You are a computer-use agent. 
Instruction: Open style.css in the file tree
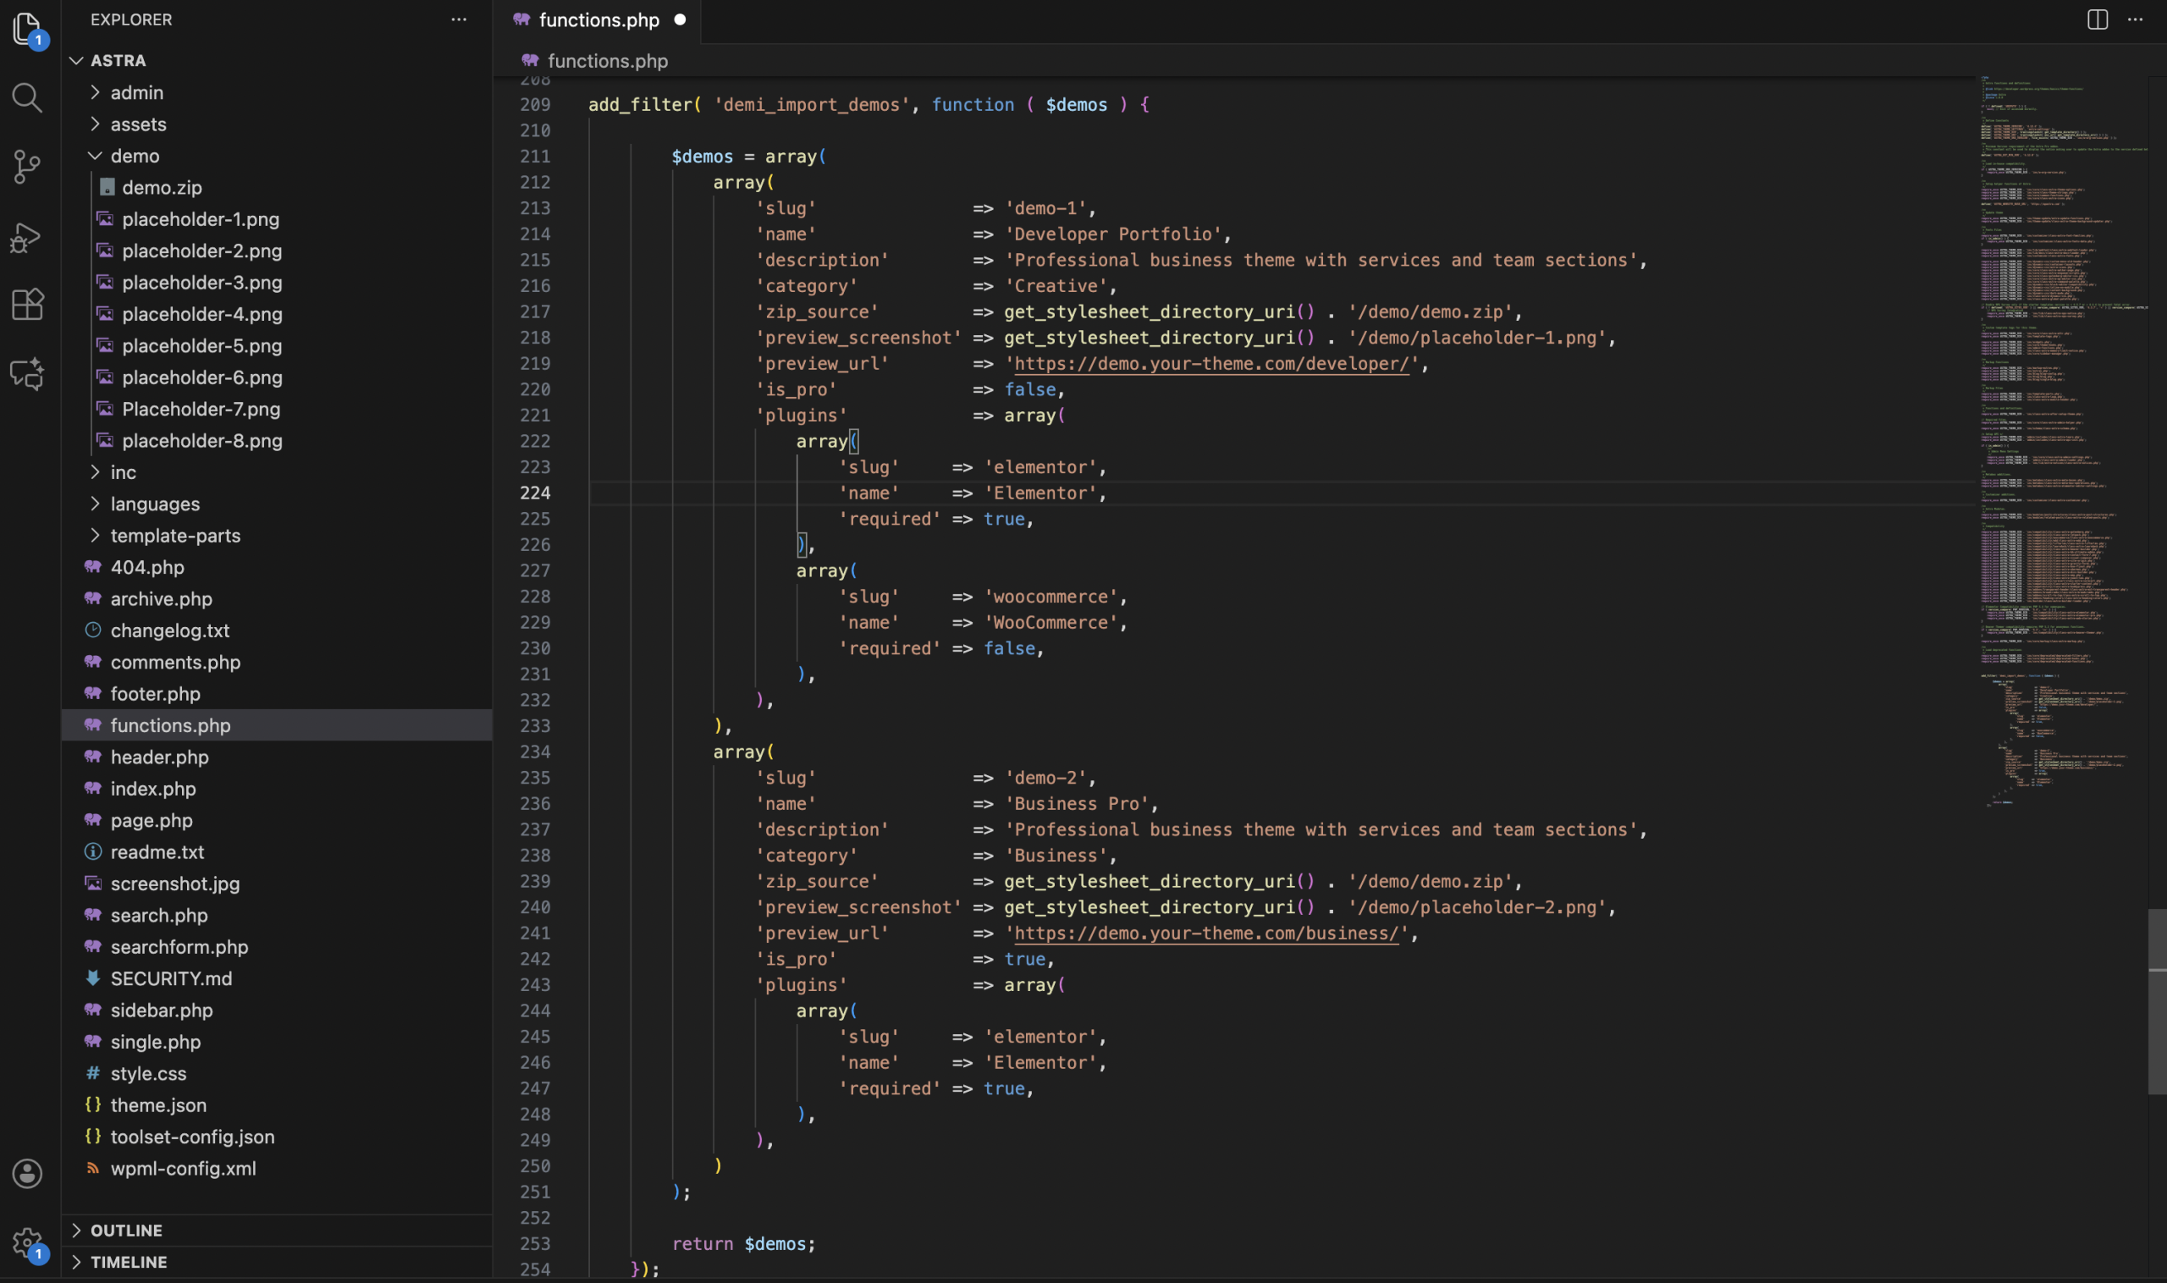click(x=148, y=1073)
